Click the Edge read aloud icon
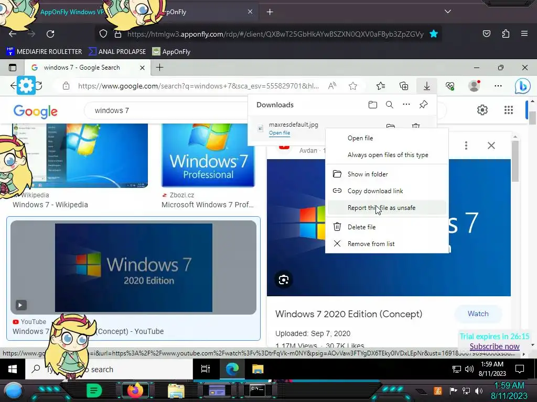Screen dimensions: 537x402 coord(332,86)
